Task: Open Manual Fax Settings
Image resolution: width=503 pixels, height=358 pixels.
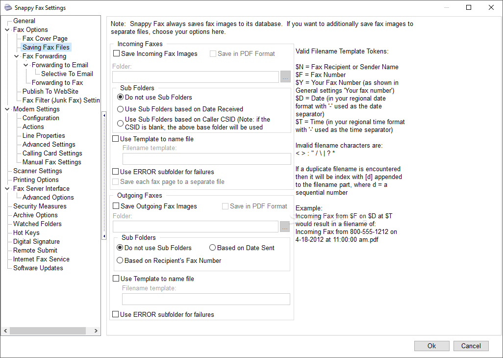Action: click(51, 162)
